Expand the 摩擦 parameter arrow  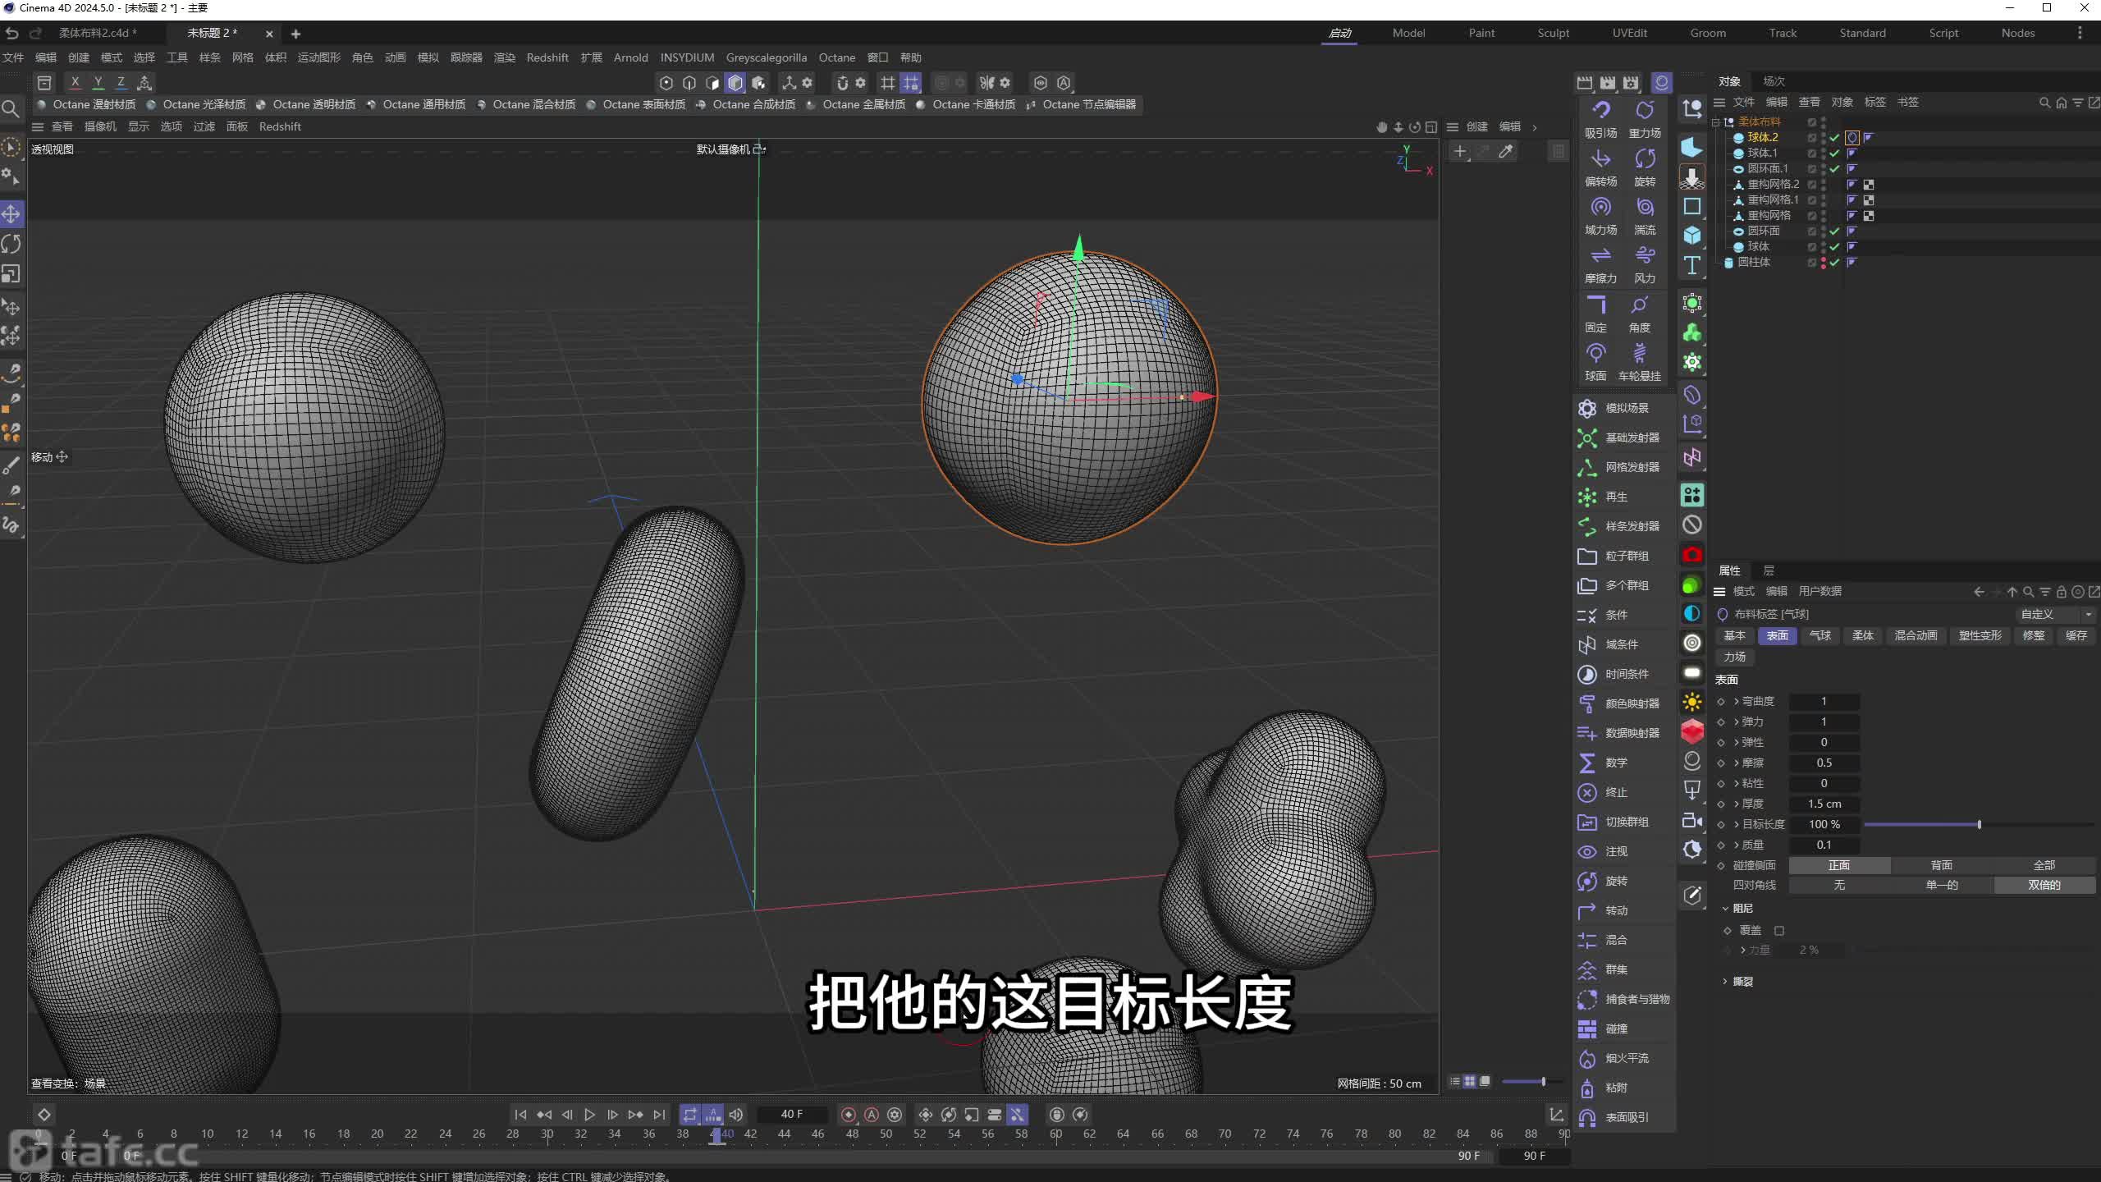(x=1737, y=763)
